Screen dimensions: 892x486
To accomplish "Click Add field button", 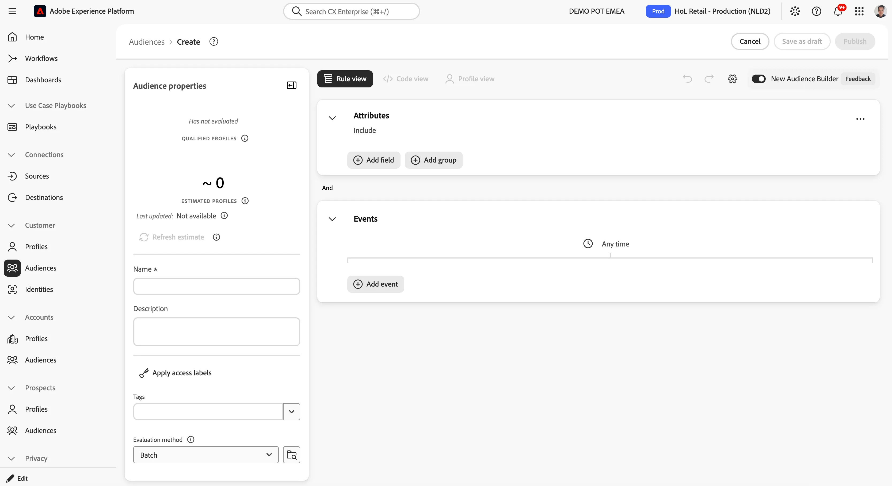I will pyautogui.click(x=374, y=160).
